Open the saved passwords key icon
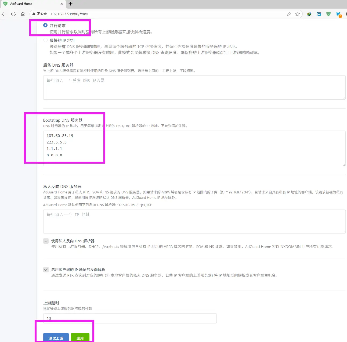The width and height of the screenshot is (347, 342). click(289, 14)
